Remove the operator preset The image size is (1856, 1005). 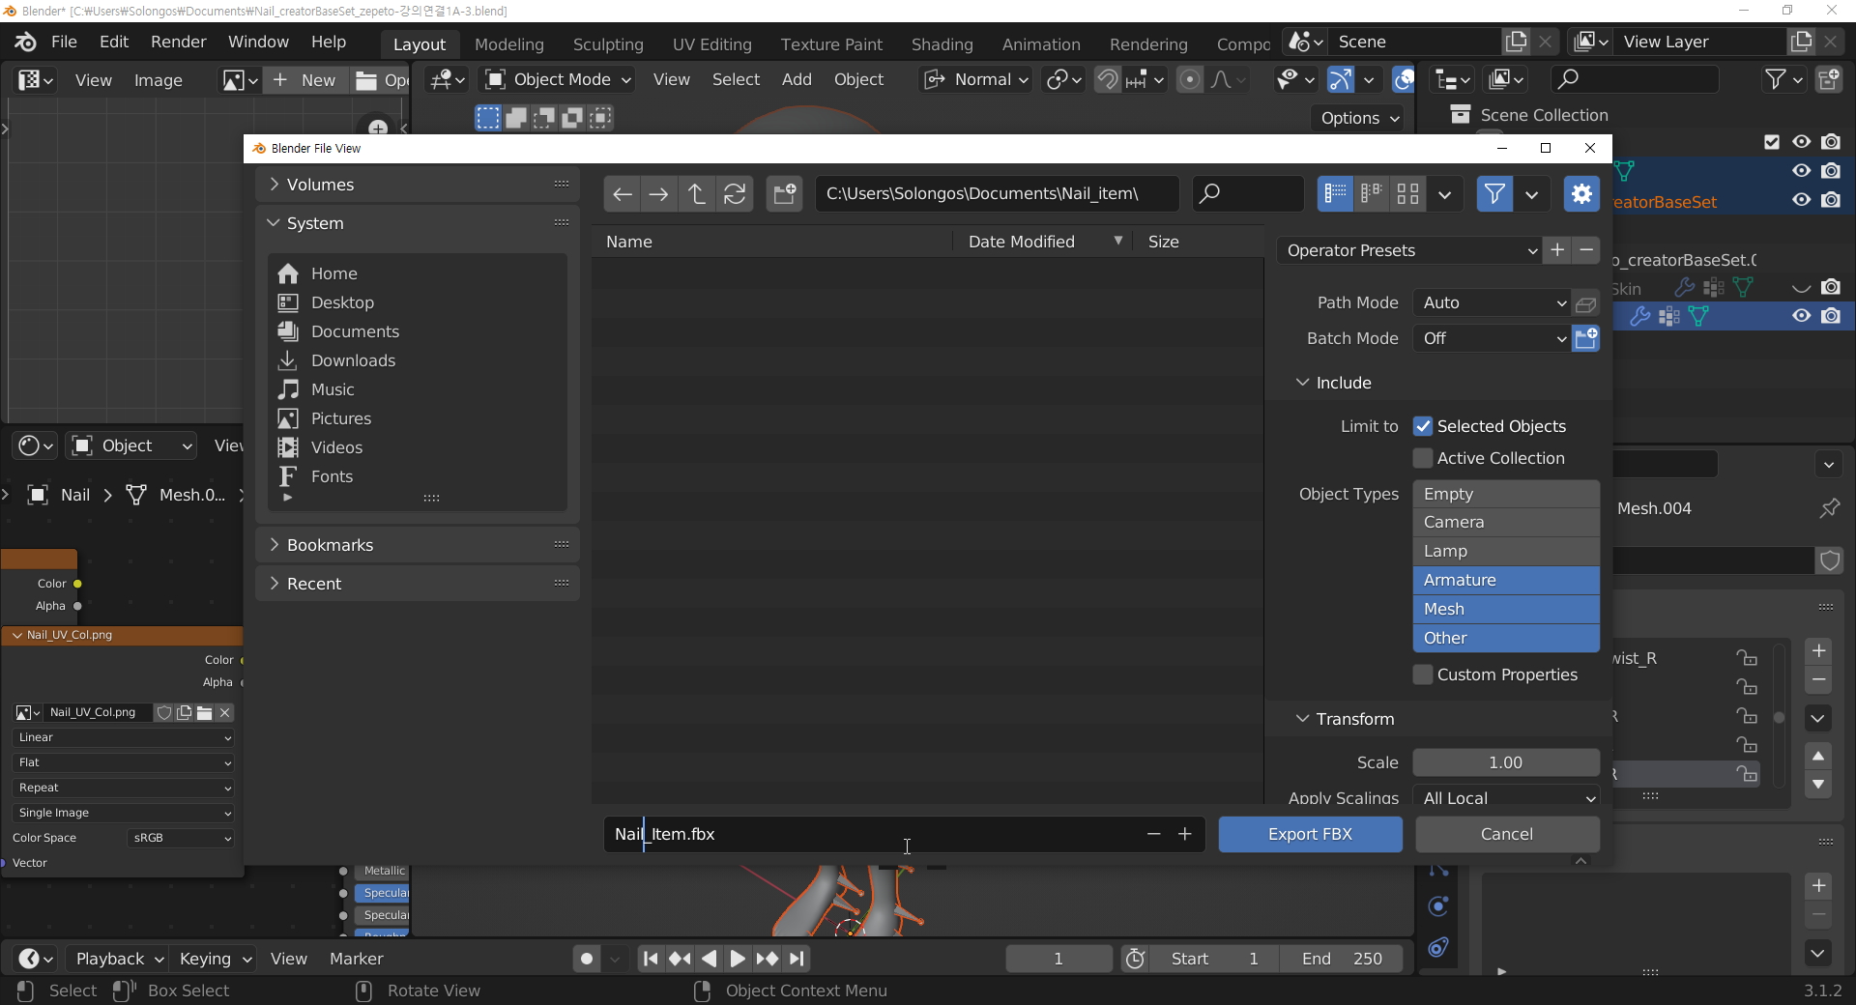tap(1586, 250)
